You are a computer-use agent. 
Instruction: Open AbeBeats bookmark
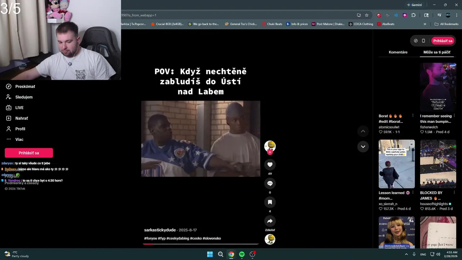(x=385, y=24)
